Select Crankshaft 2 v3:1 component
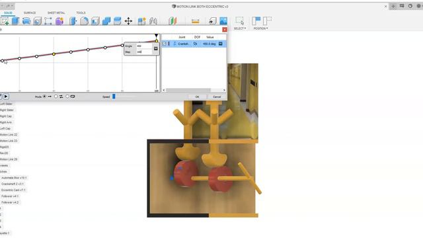 13,184
